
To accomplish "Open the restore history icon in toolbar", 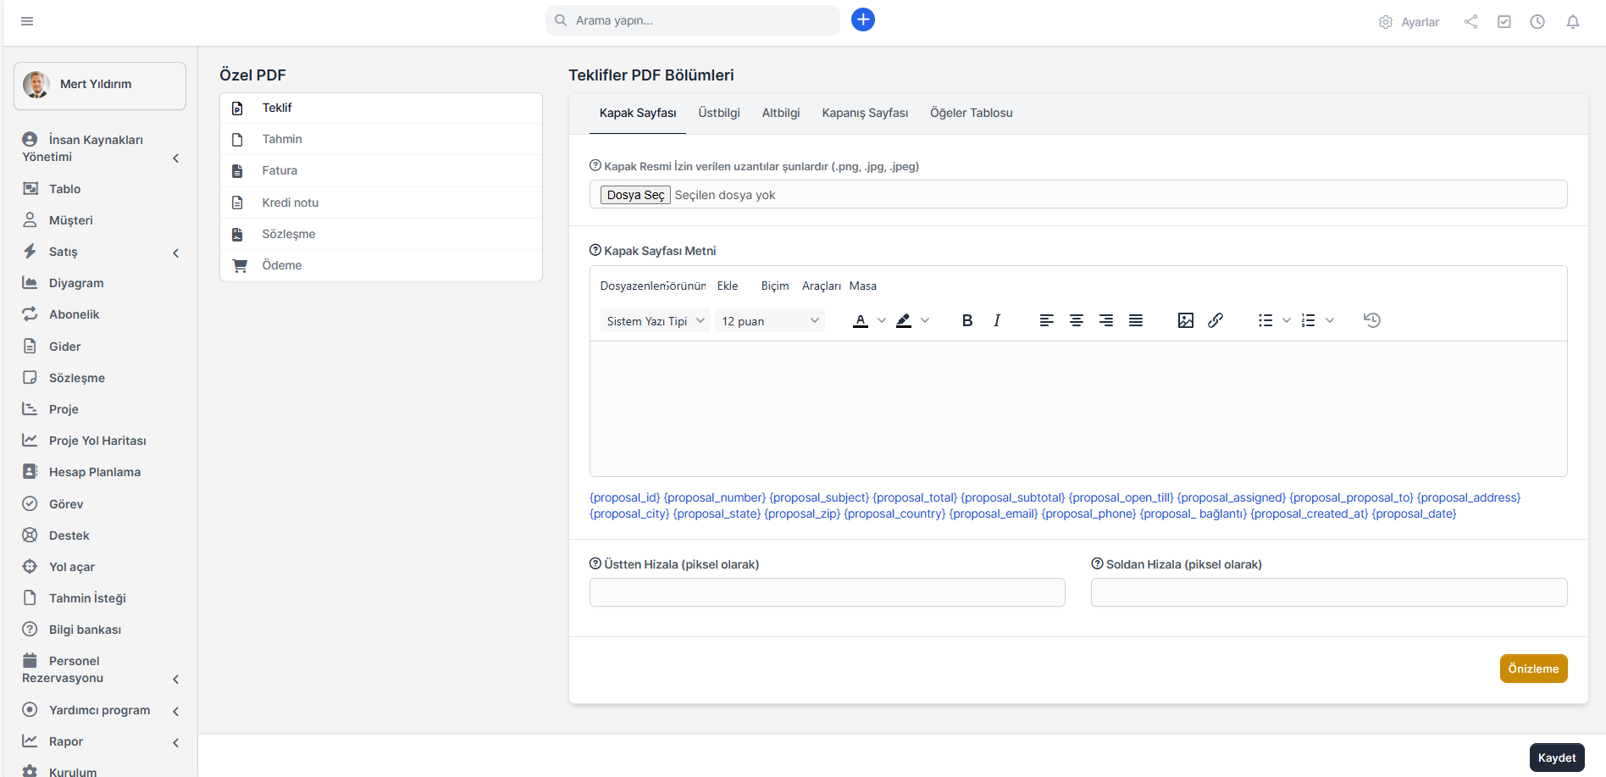I will click(x=1371, y=320).
